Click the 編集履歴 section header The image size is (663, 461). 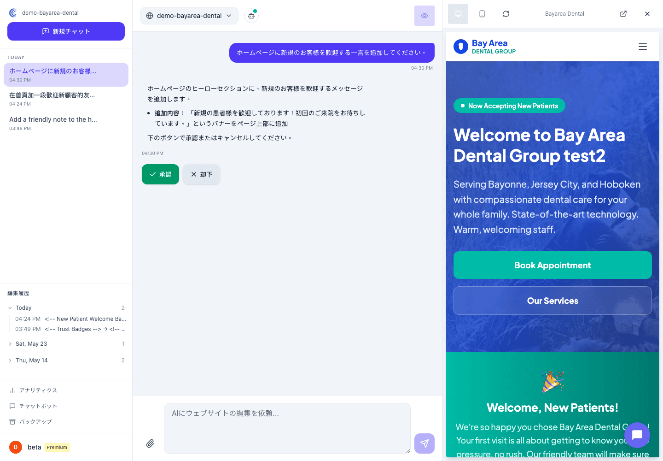coord(18,293)
